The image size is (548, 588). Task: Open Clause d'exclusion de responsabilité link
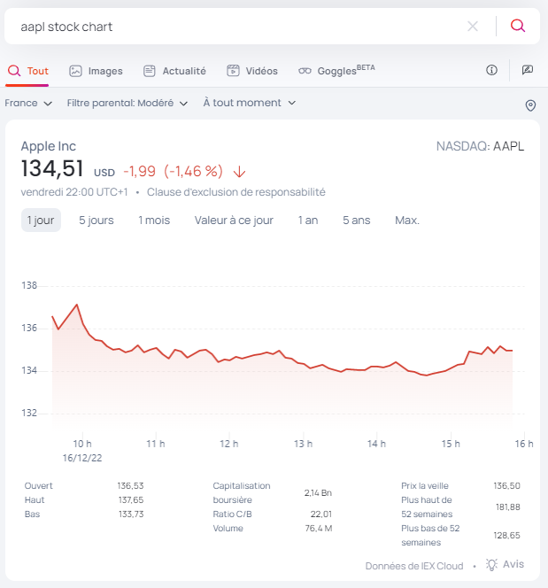pyautogui.click(x=236, y=192)
